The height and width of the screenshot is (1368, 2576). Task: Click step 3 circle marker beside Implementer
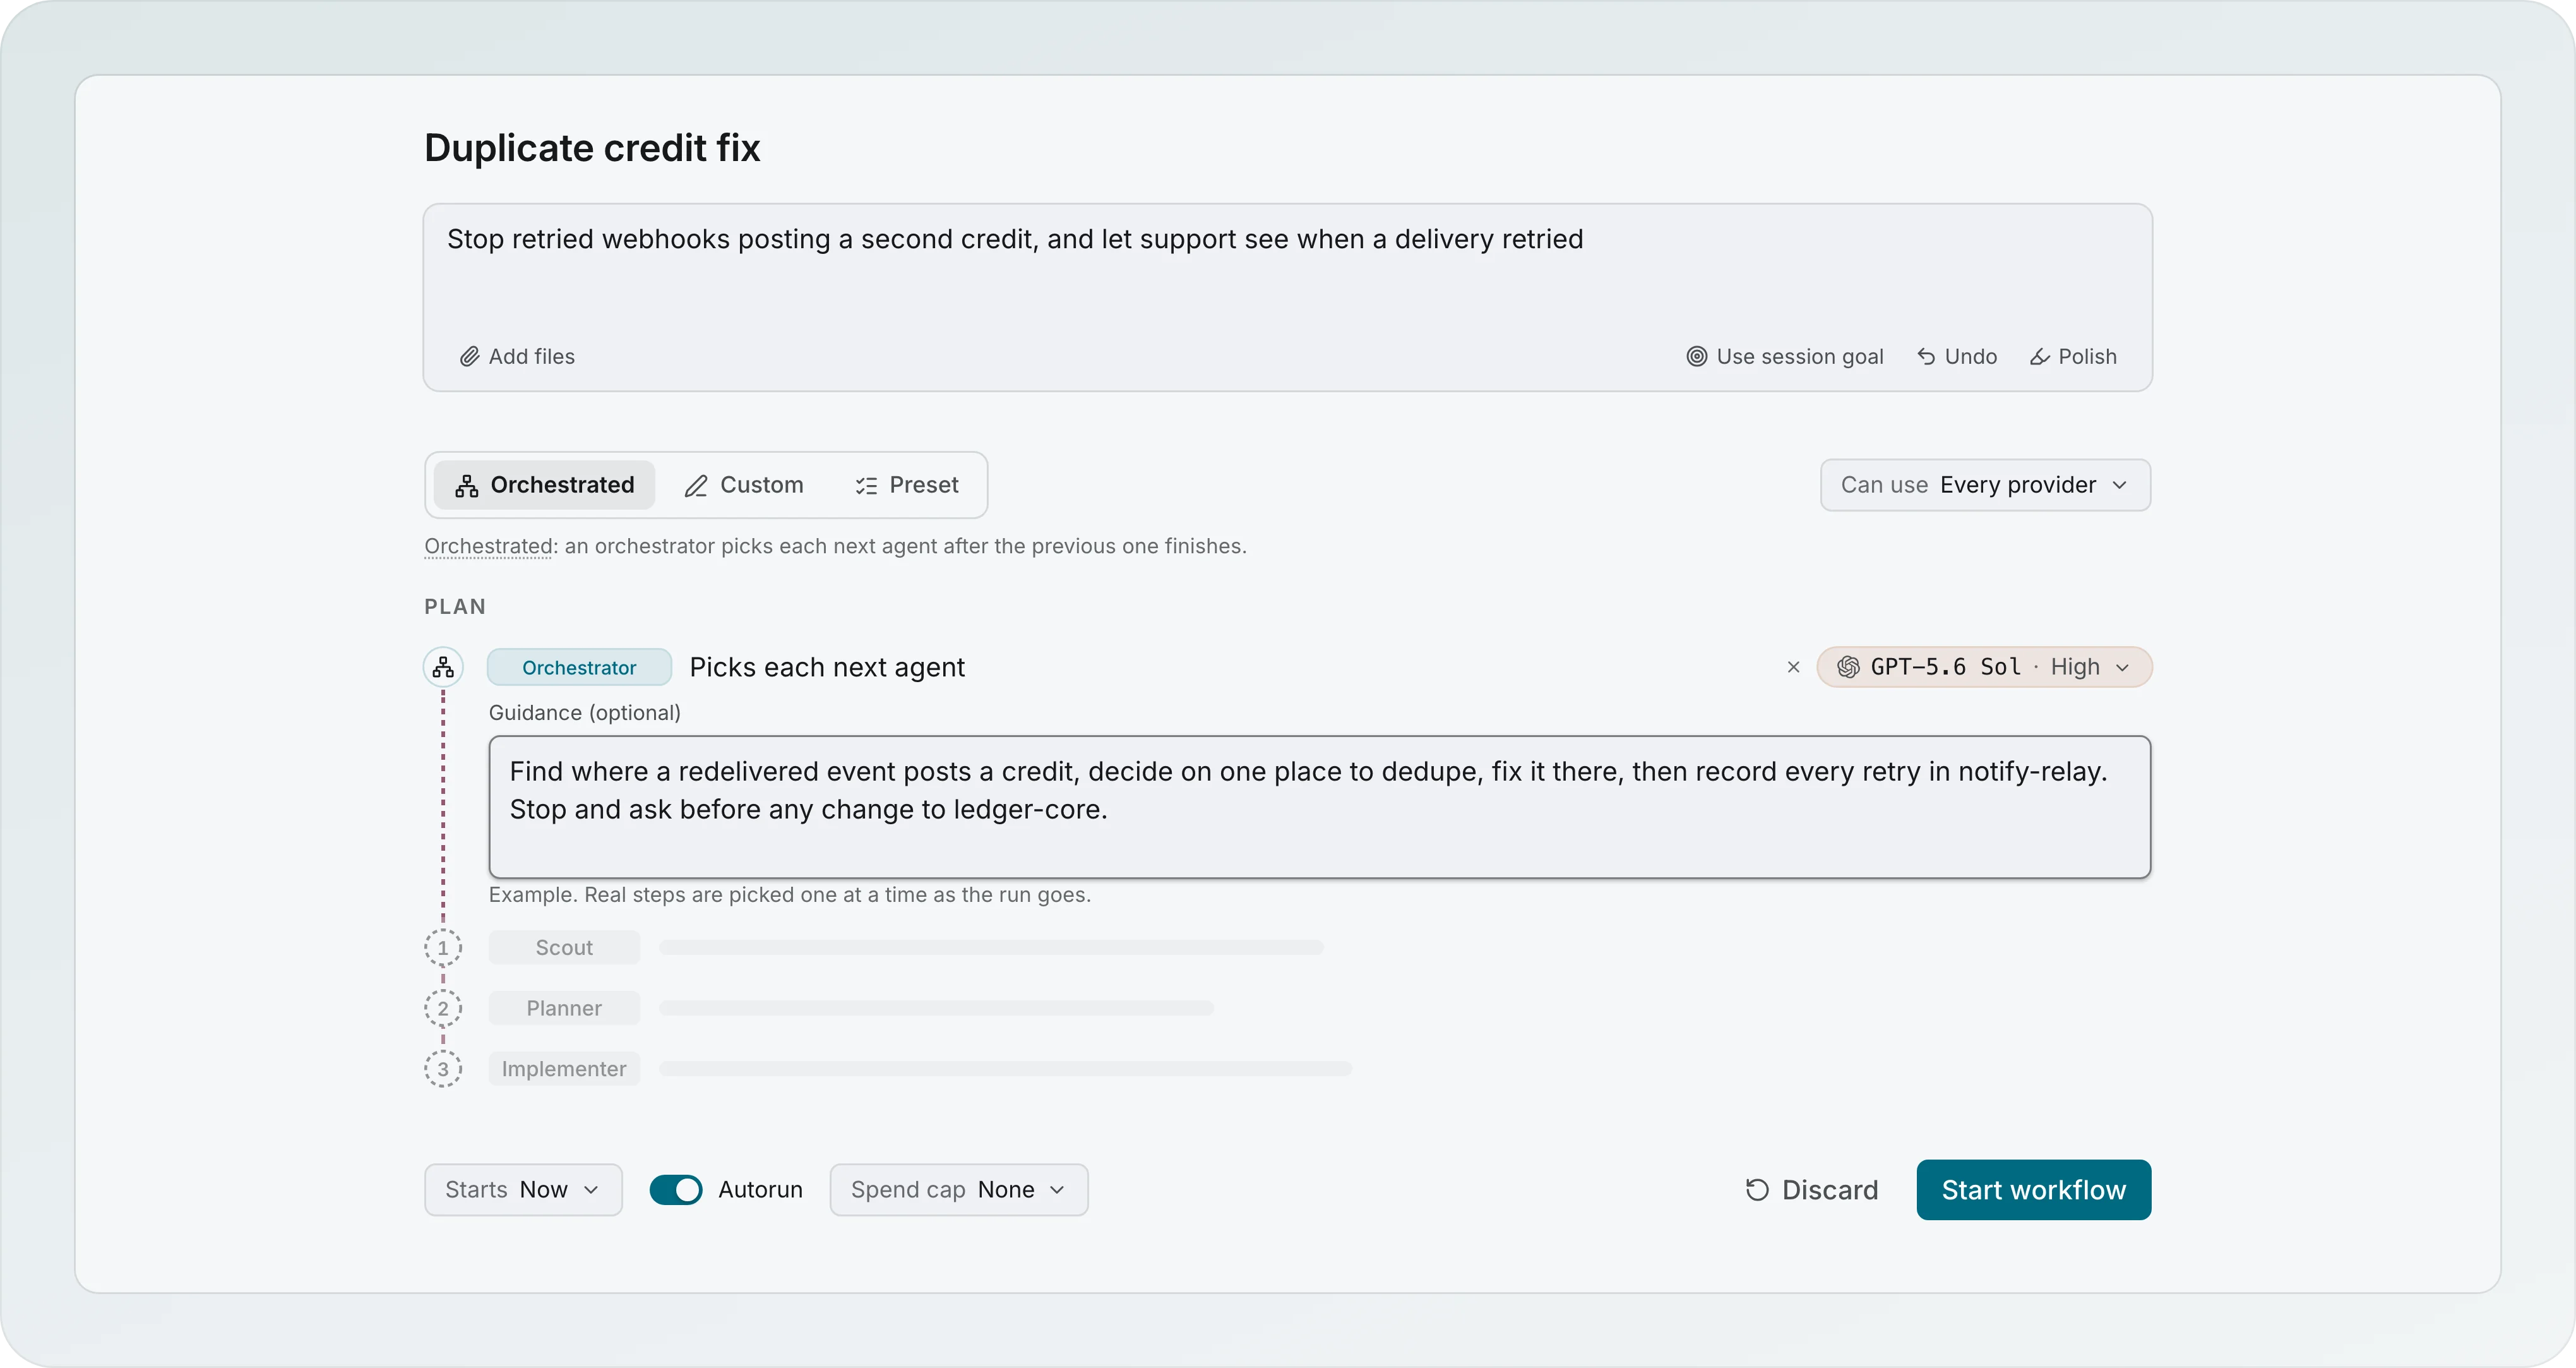[x=443, y=1069]
